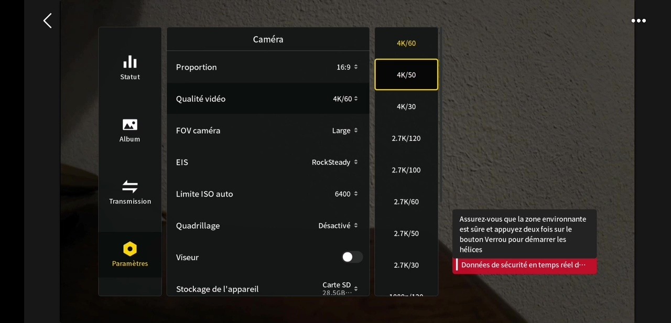Pick the 2.7K/60 resolution entry

(406, 202)
